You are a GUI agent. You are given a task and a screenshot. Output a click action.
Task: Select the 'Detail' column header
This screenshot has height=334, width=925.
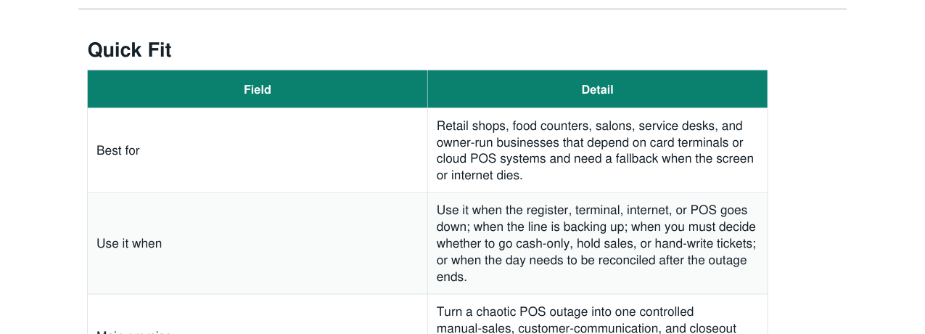click(597, 89)
